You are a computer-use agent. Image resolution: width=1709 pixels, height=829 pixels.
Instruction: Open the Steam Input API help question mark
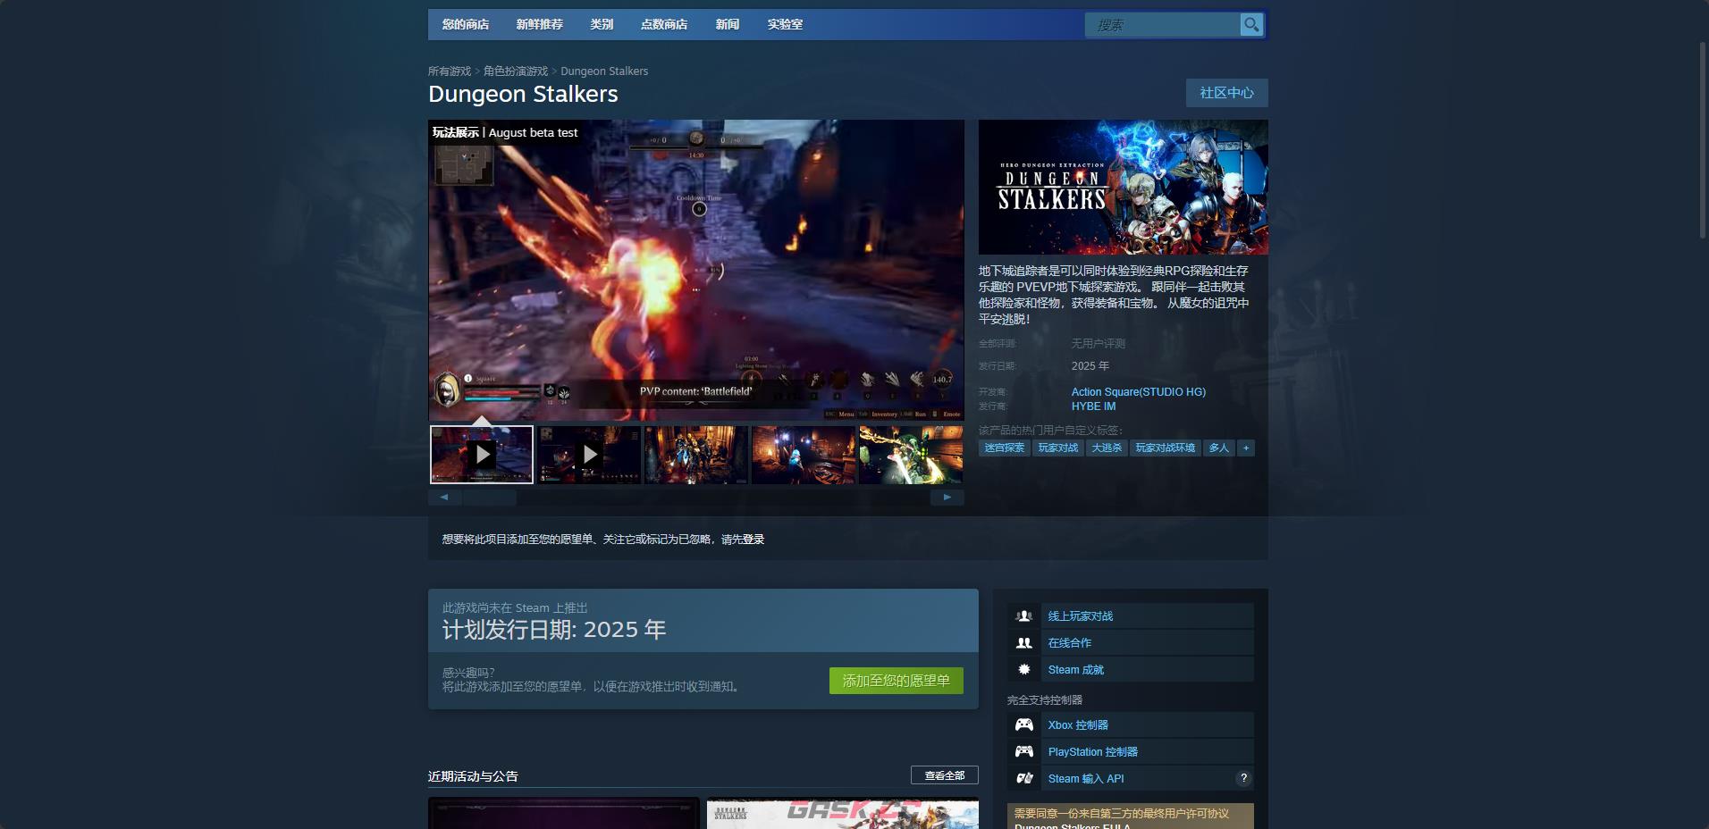1243,778
